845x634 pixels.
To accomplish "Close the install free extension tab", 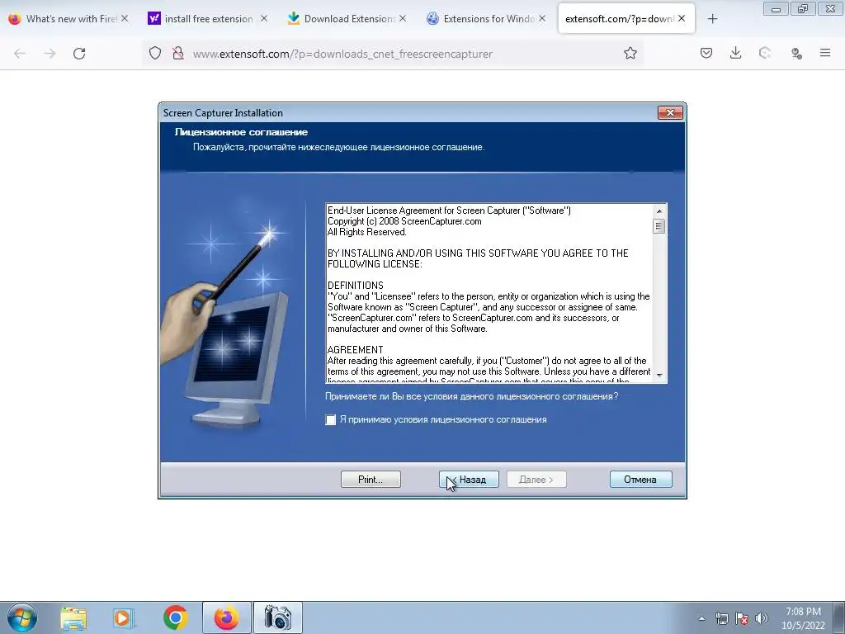I will coord(263,18).
